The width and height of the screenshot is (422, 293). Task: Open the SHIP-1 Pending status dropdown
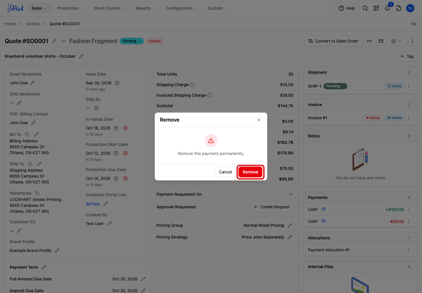335,86
